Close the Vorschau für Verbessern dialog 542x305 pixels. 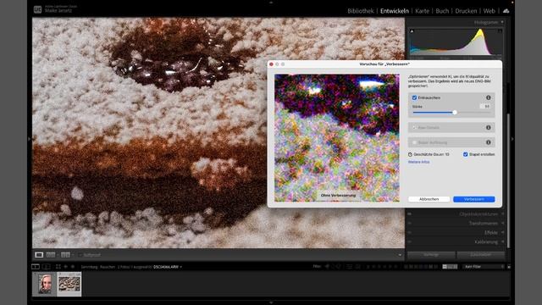(271, 64)
